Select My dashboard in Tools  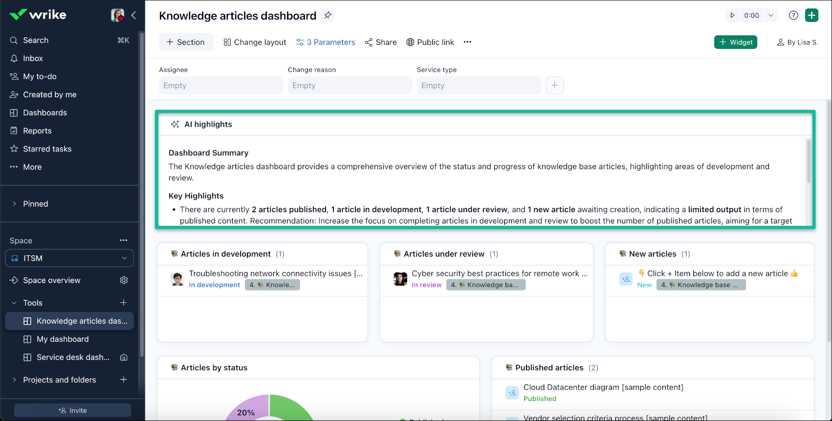(x=63, y=339)
